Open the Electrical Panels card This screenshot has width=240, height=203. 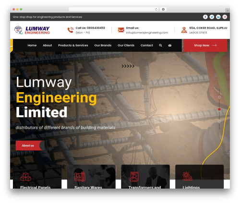point(37,177)
